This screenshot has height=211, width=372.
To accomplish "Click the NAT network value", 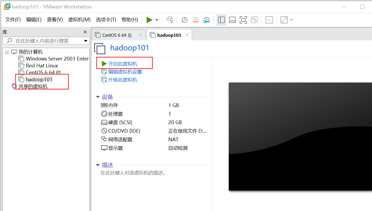I will tap(173, 139).
